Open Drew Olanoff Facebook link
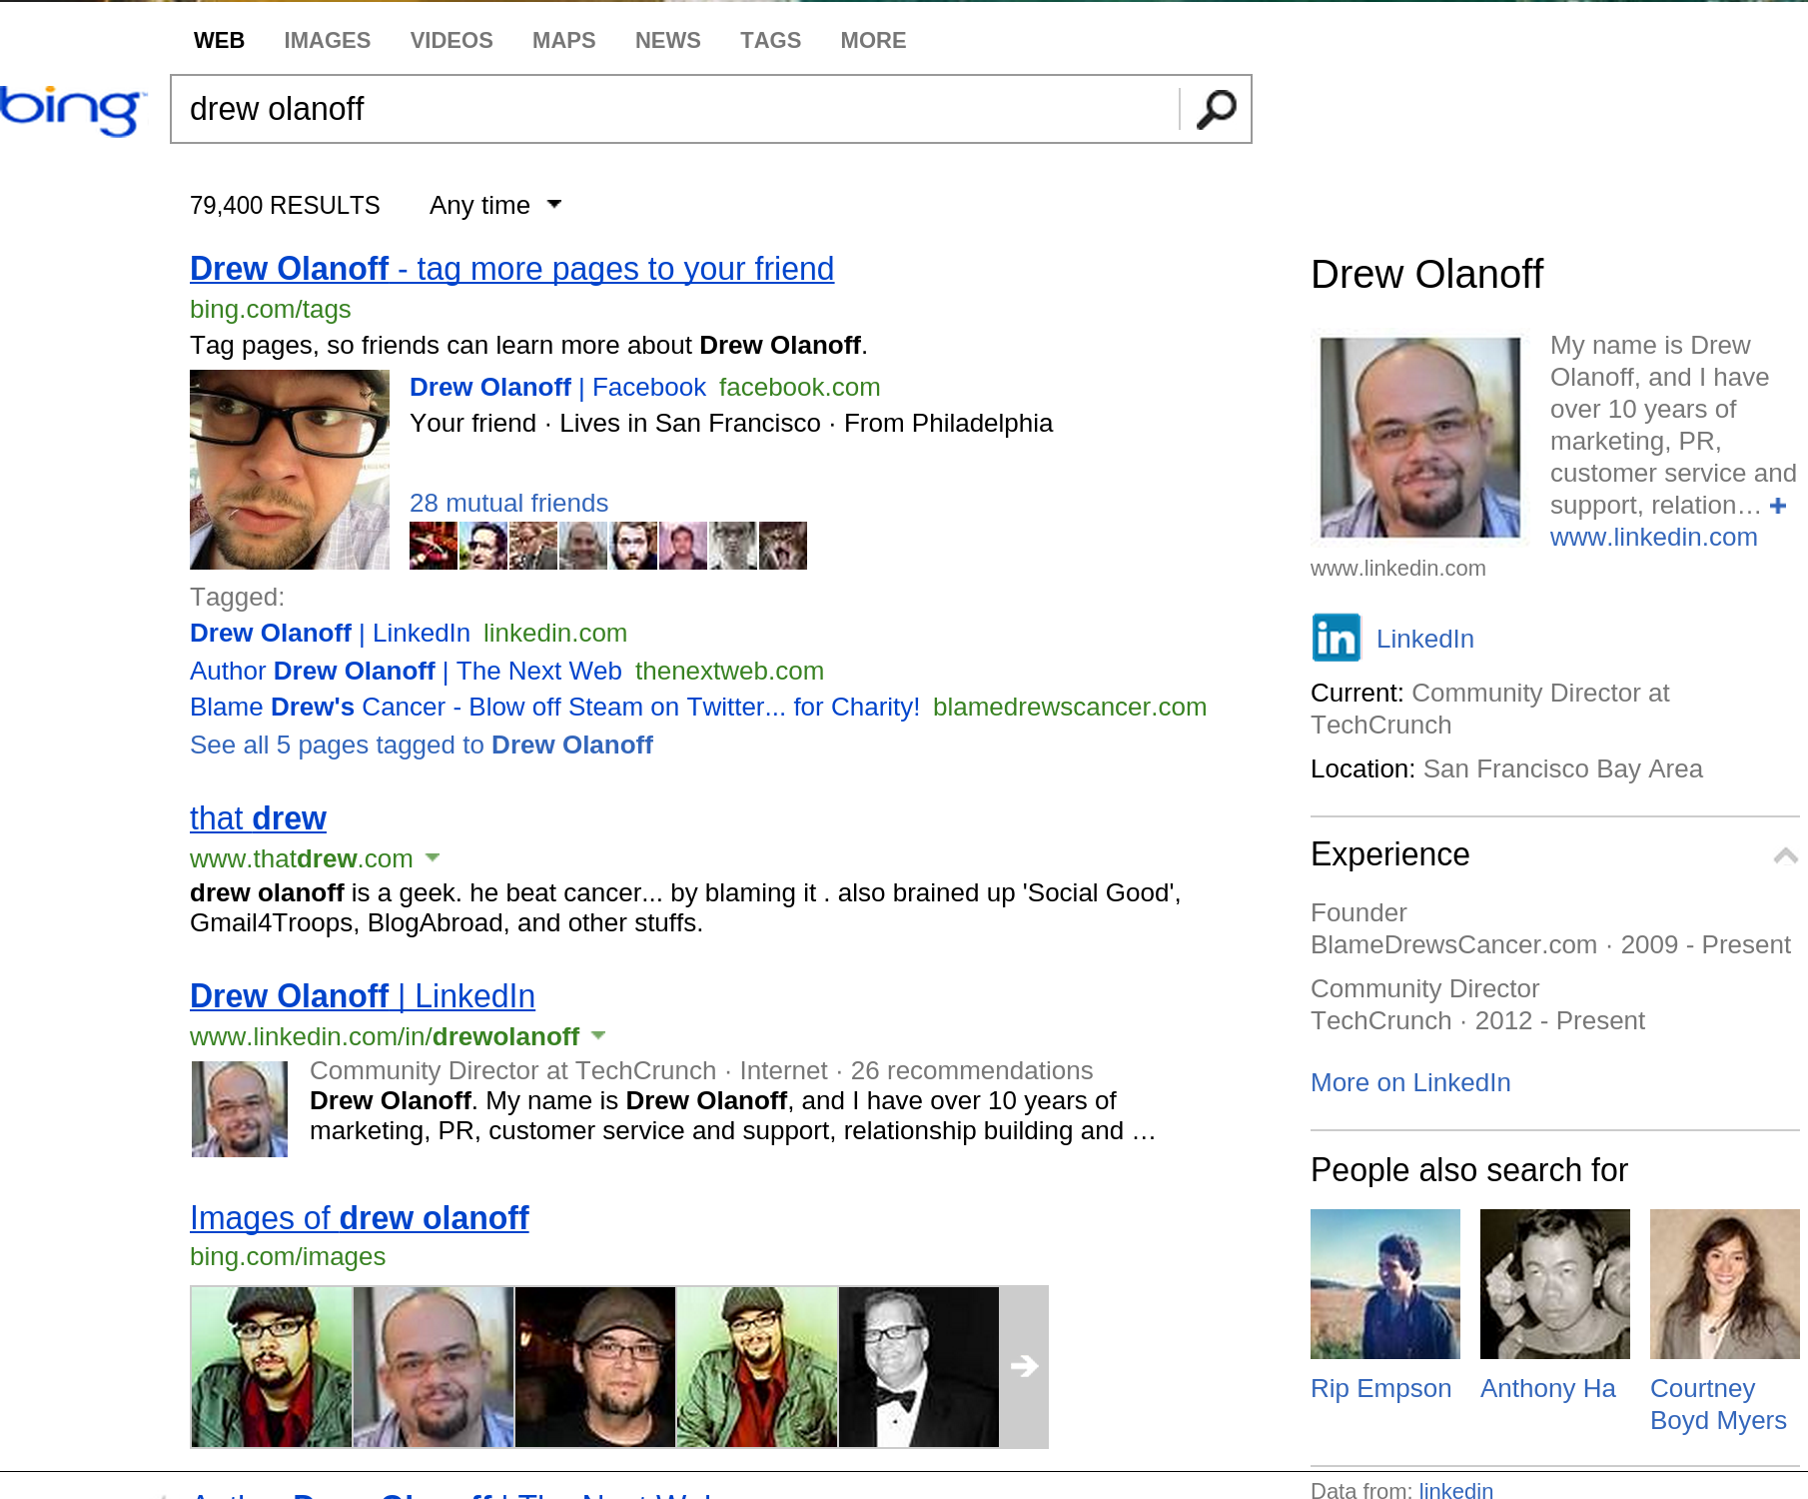Screen dimensions: 1808x1499 tap(557, 387)
